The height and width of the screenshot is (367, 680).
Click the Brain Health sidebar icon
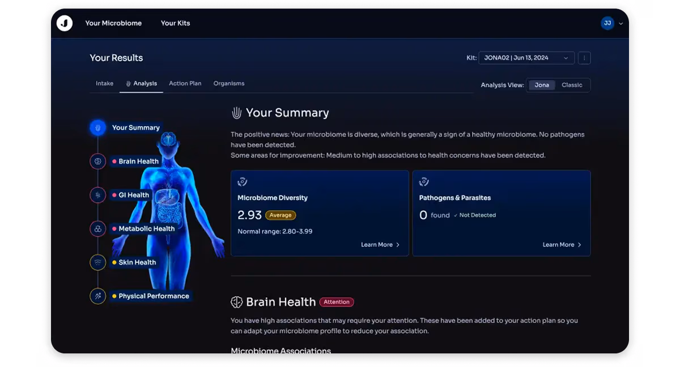pos(98,161)
